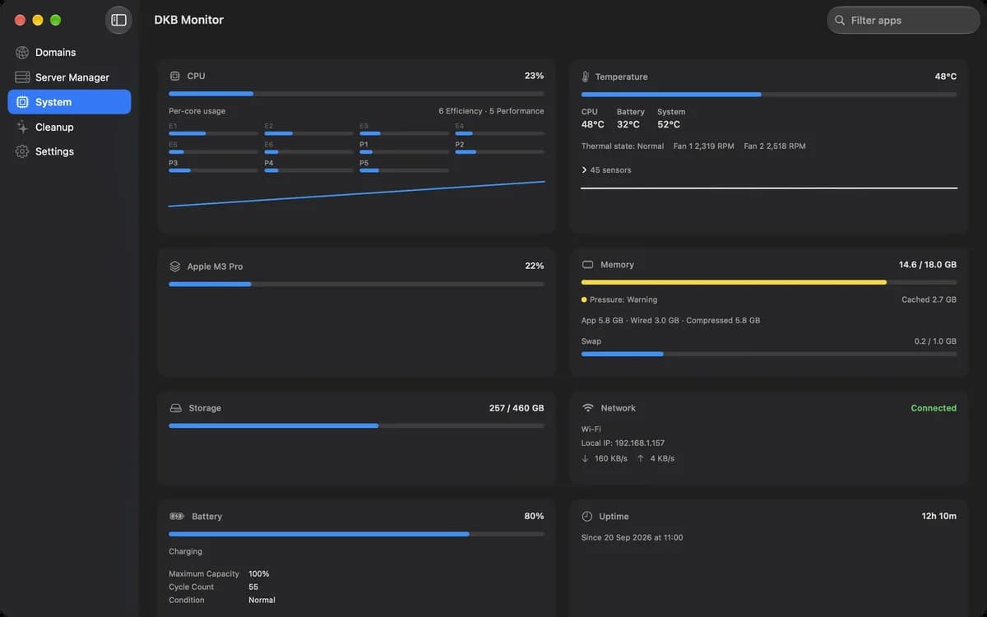Click the Local IP: 192.168.1.157 text
The width and height of the screenshot is (987, 617).
click(x=623, y=443)
